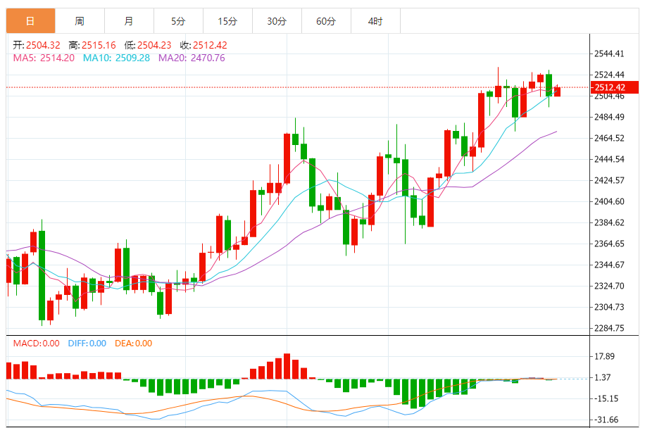Click the 高: 2515.16 high value

coord(92,45)
